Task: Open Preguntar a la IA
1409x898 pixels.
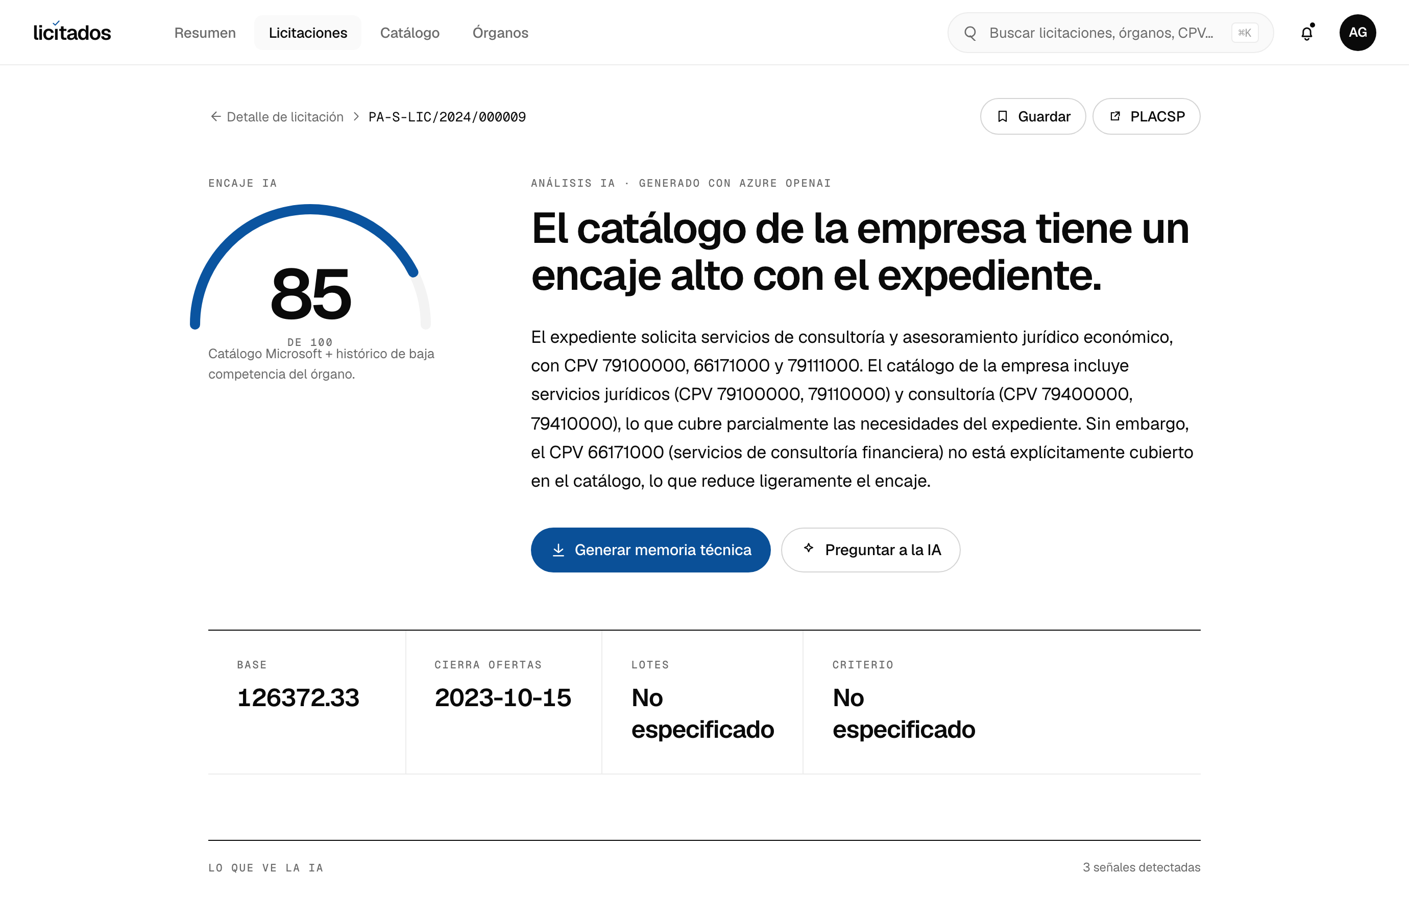Action: coord(871,550)
